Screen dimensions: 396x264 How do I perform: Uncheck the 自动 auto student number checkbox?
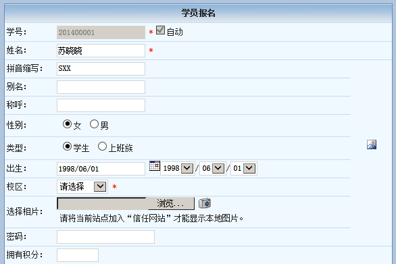[x=160, y=30]
